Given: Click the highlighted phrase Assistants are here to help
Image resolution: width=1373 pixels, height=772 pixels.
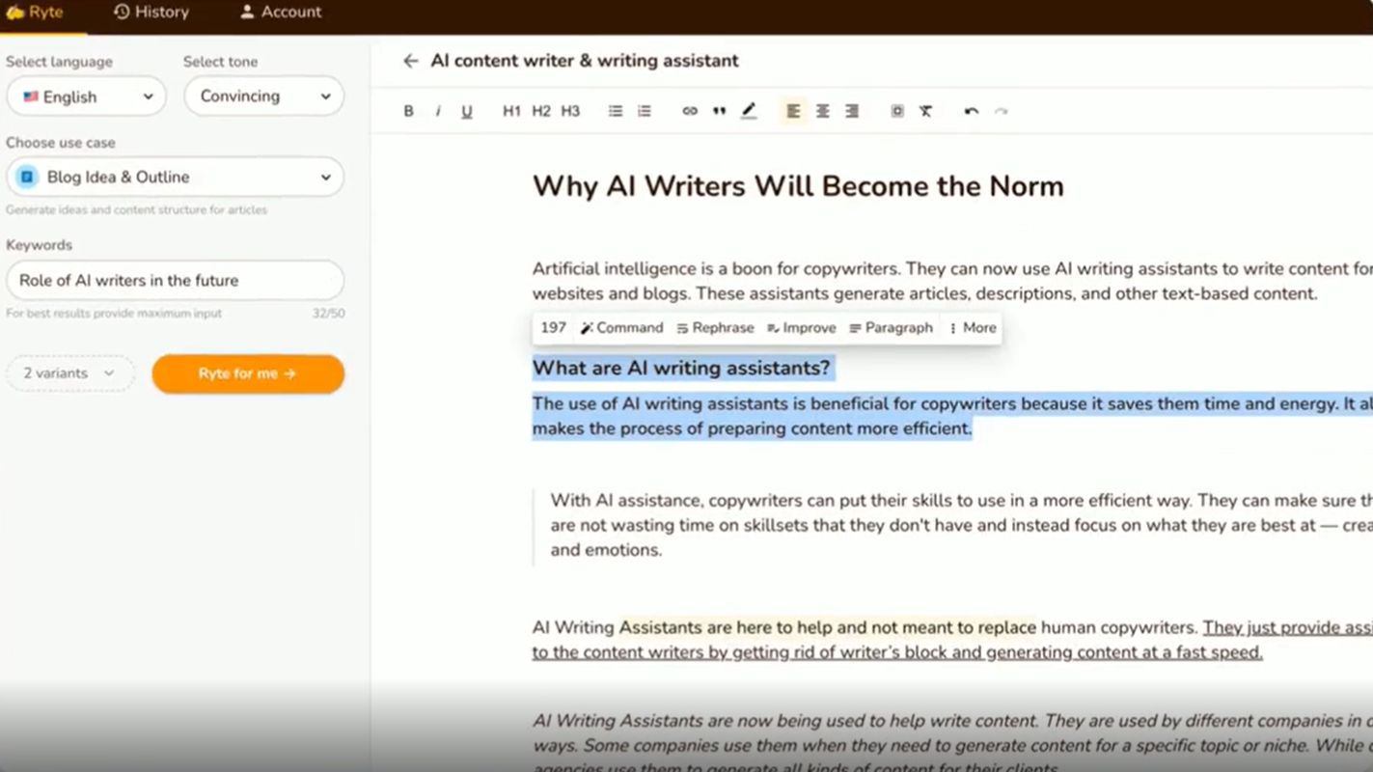Looking at the screenshot, I should (x=828, y=627).
